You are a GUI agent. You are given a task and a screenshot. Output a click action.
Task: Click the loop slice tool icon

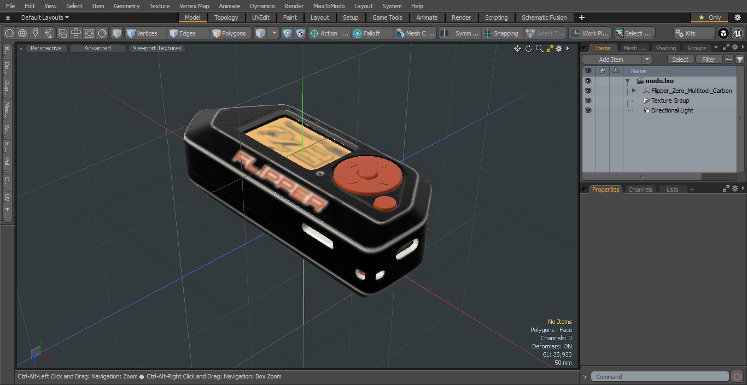tap(62, 33)
